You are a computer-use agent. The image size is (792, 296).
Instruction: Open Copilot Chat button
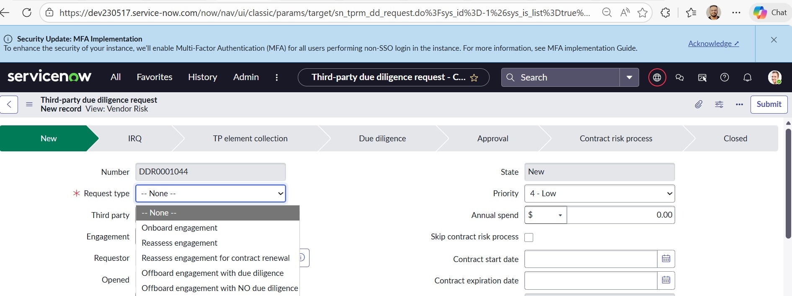770,13
